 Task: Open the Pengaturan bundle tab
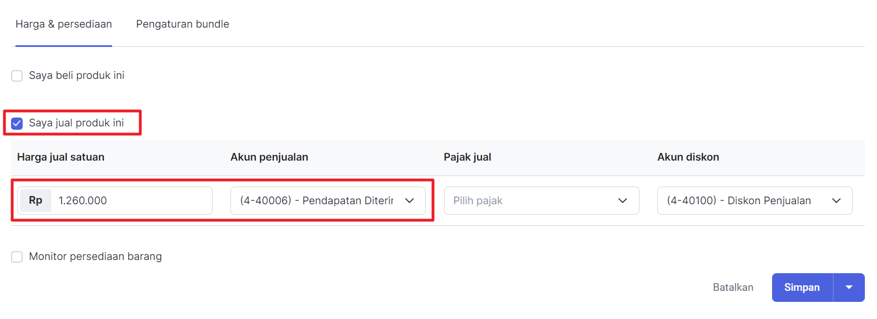pyautogui.click(x=182, y=24)
